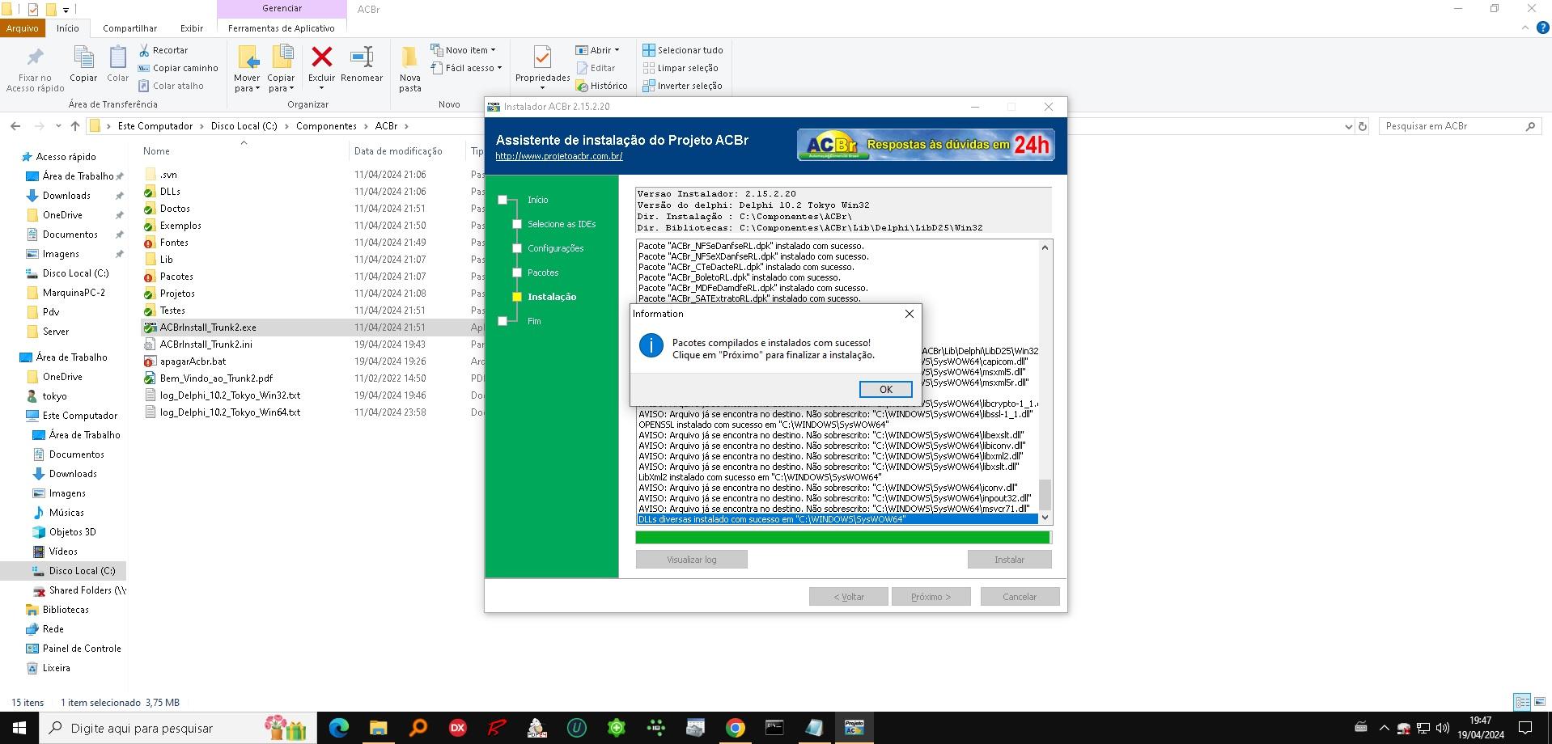Click the Voltar button in the installer

tap(848, 597)
